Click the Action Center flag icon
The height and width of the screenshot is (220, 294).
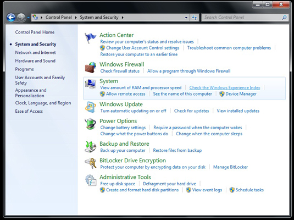click(90, 38)
